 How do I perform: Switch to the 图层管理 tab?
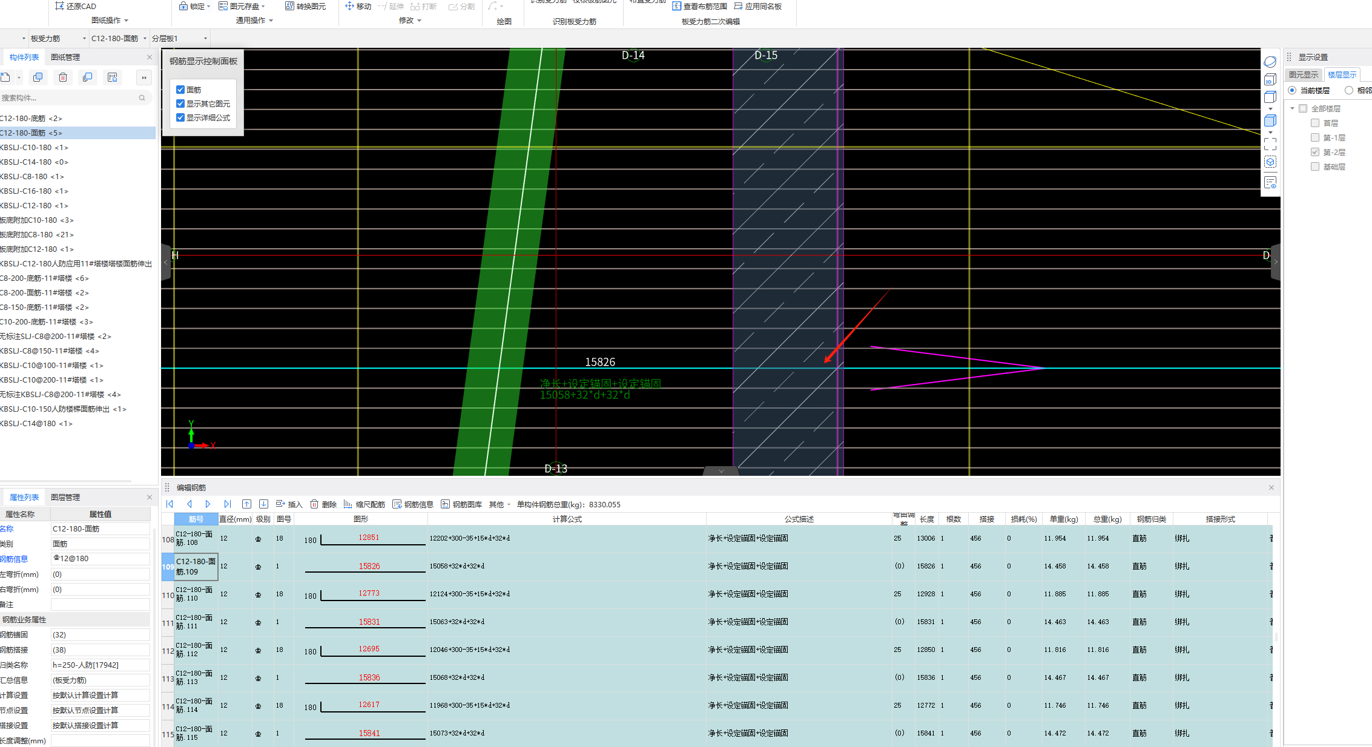point(65,497)
